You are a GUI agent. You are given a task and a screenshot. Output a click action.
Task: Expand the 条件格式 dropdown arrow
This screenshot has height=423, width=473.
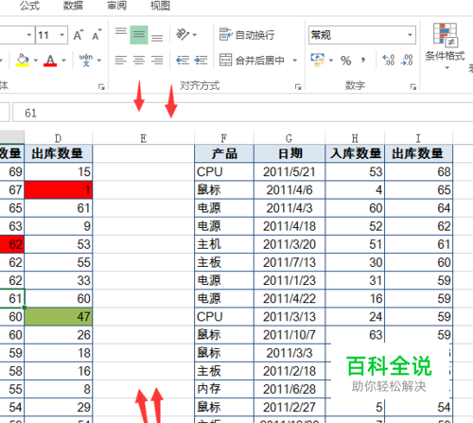(447, 68)
